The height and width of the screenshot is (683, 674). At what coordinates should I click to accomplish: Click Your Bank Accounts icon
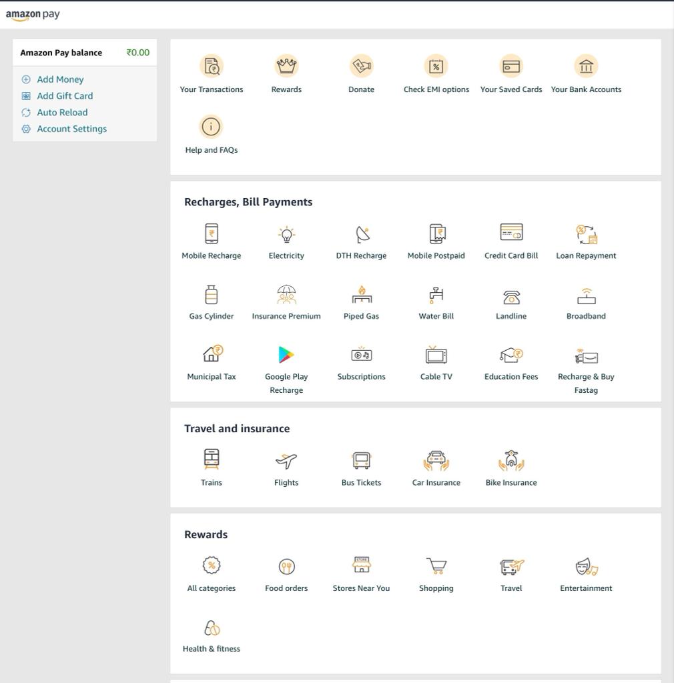(x=586, y=67)
